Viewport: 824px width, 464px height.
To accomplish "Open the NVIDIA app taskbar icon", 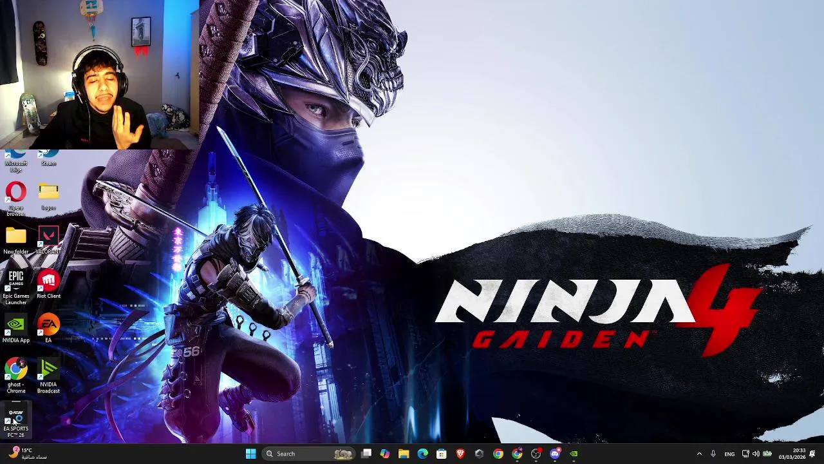I will point(574,454).
